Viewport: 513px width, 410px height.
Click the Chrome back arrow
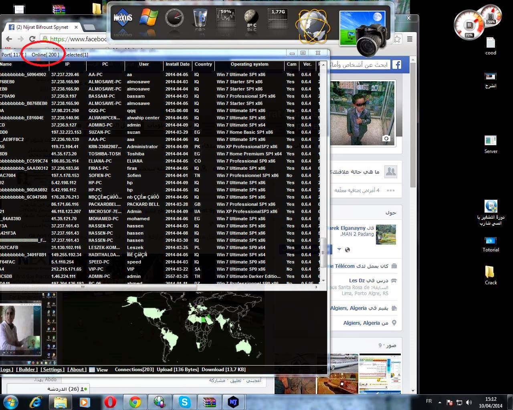[x=9, y=39]
